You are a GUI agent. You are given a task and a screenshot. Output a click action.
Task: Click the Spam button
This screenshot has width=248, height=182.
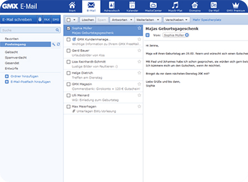click(102, 20)
